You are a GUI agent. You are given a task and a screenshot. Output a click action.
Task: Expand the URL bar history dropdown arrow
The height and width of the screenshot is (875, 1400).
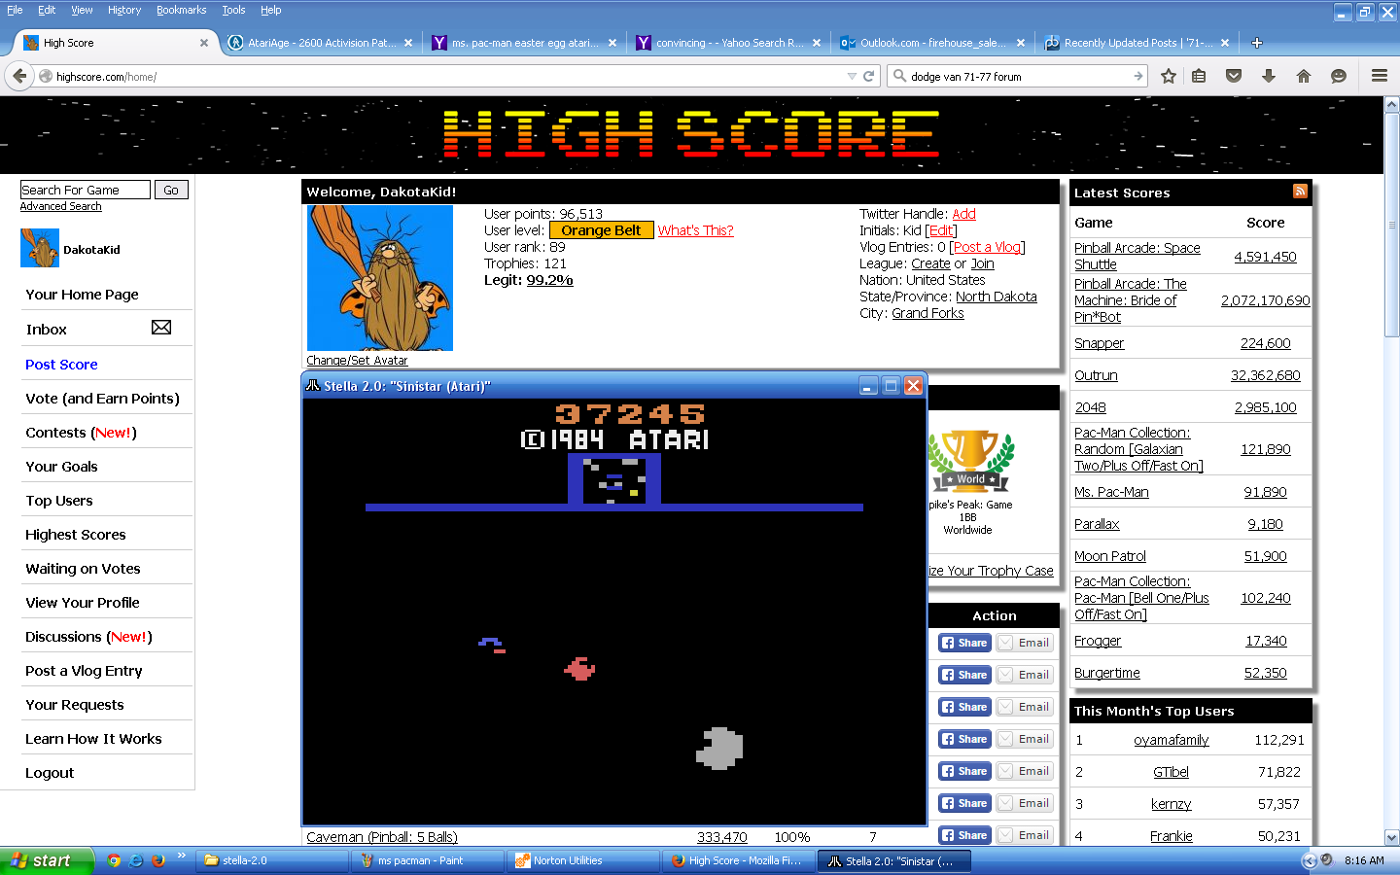coord(852,76)
